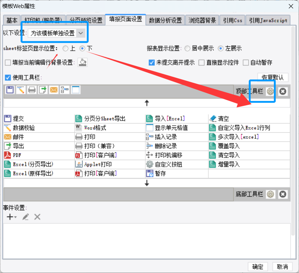Toggle 使用工具栏 checkbox

8,77
